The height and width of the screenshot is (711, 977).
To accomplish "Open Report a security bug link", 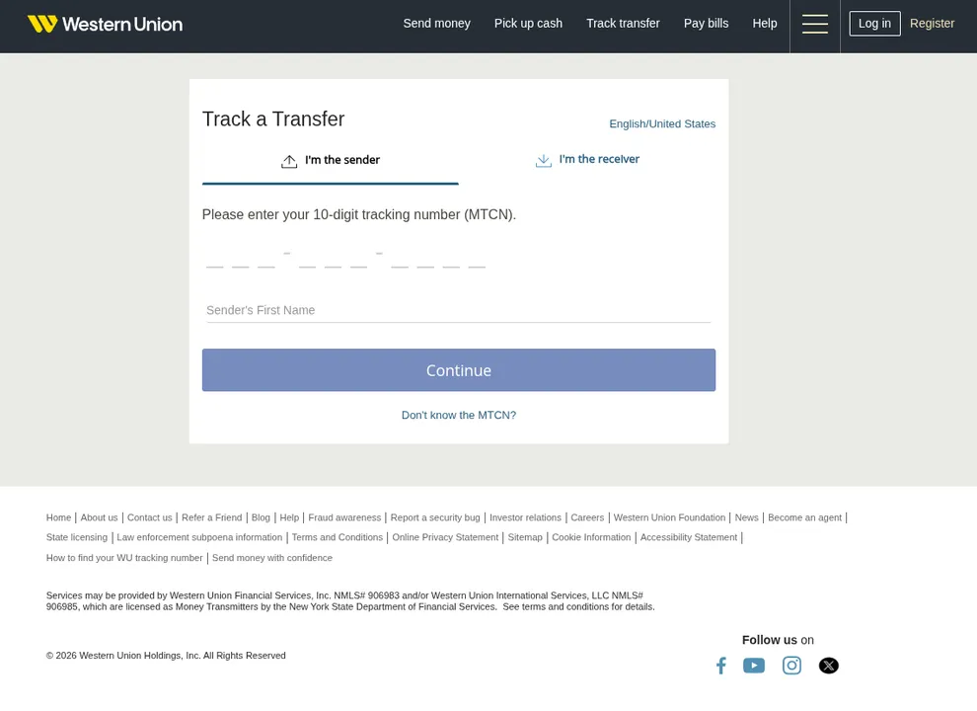I will click(x=435, y=517).
